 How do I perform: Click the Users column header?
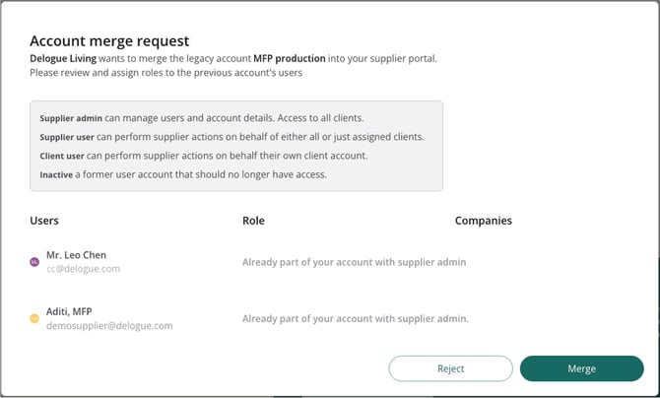coord(44,221)
